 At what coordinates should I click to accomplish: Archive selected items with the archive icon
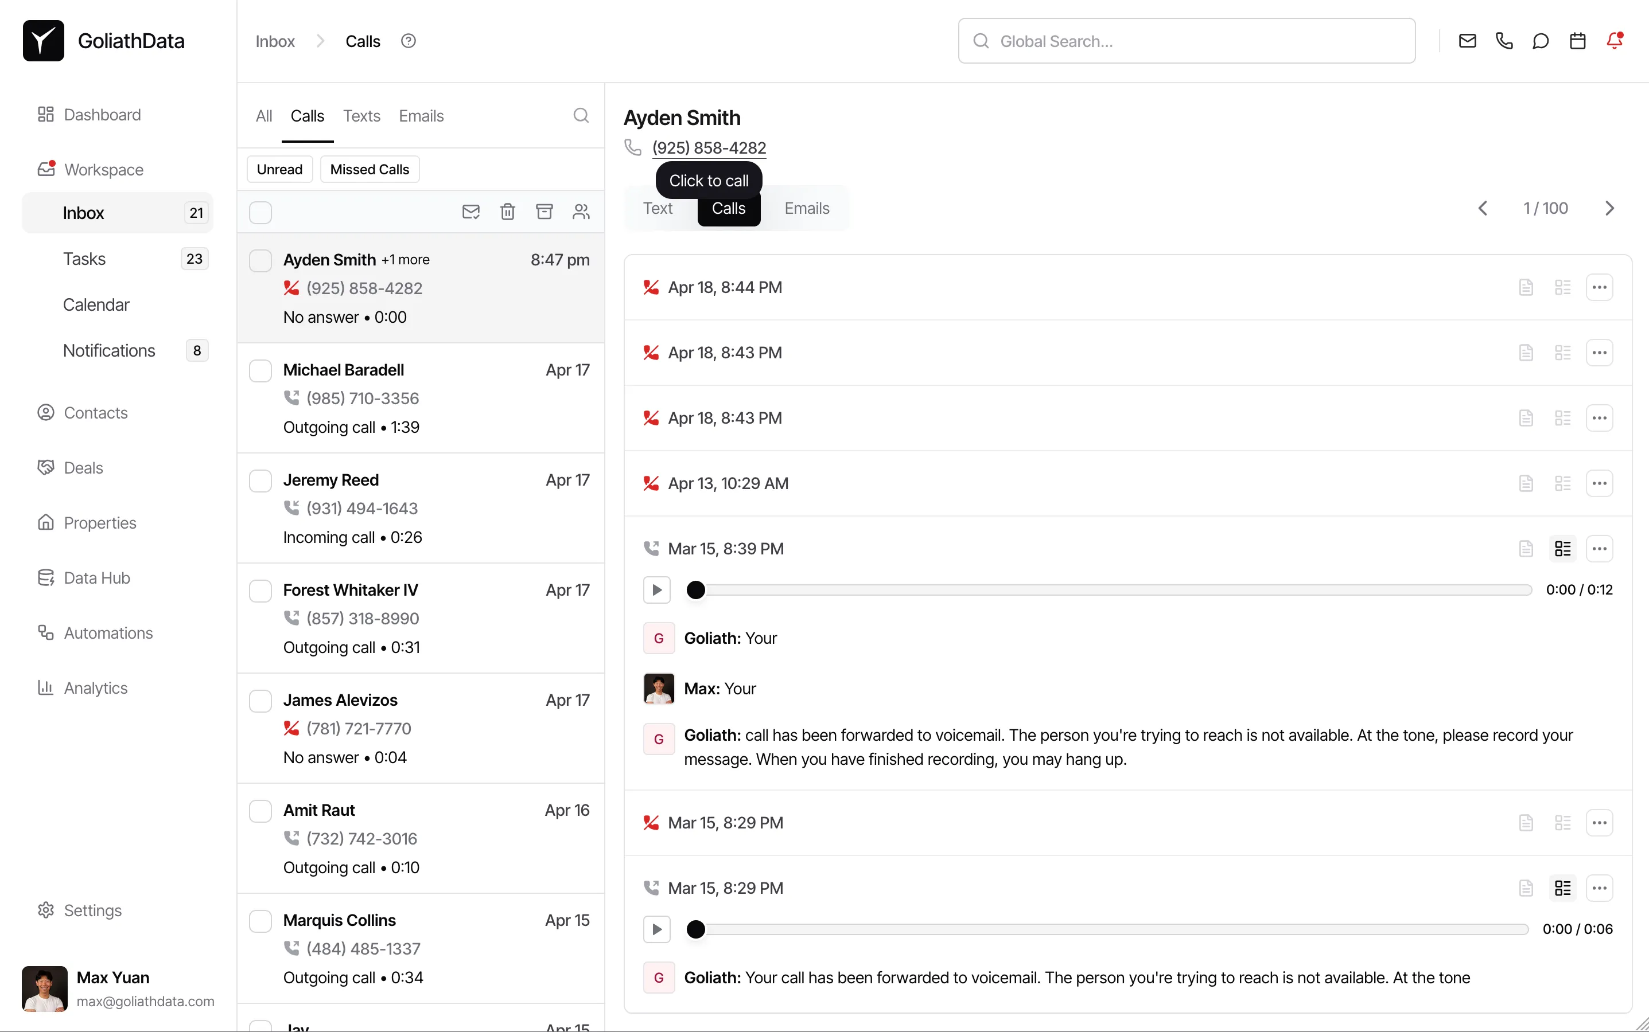(x=544, y=212)
